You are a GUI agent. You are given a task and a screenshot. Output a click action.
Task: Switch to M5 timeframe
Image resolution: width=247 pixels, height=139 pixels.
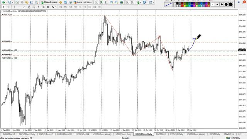(x=65, y=7)
